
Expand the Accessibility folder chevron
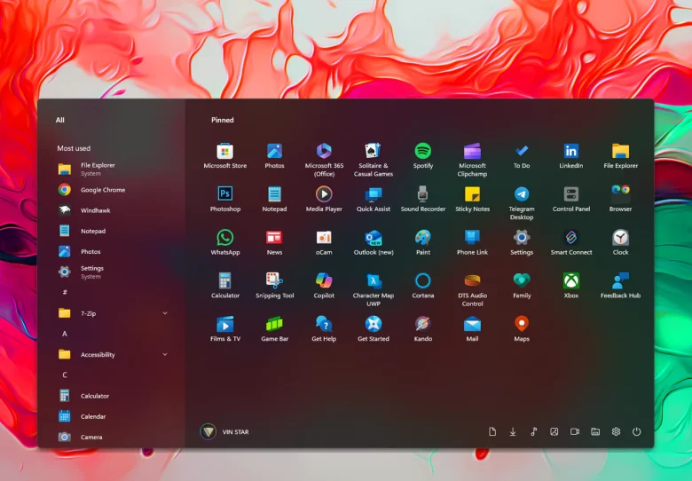click(165, 354)
